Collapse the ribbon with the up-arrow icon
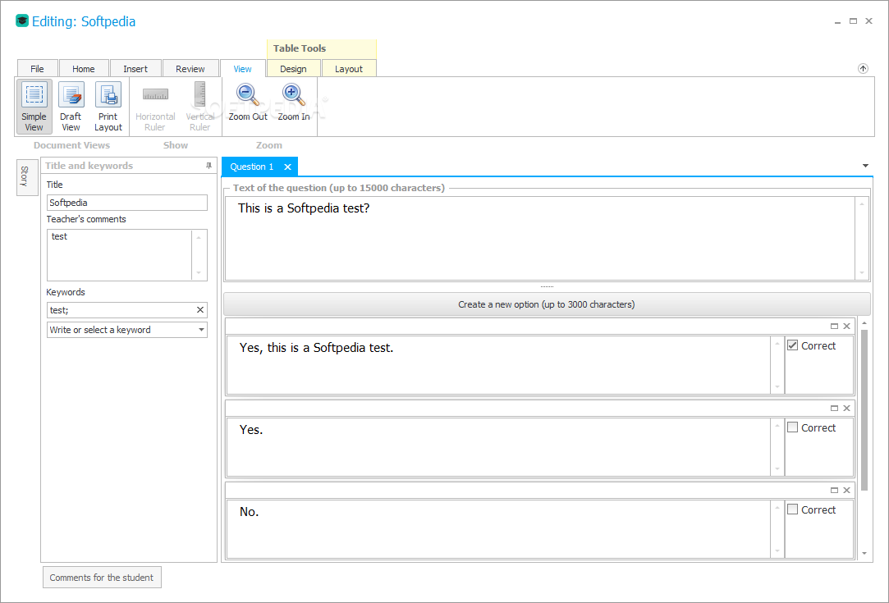This screenshot has width=889, height=603. pos(863,69)
